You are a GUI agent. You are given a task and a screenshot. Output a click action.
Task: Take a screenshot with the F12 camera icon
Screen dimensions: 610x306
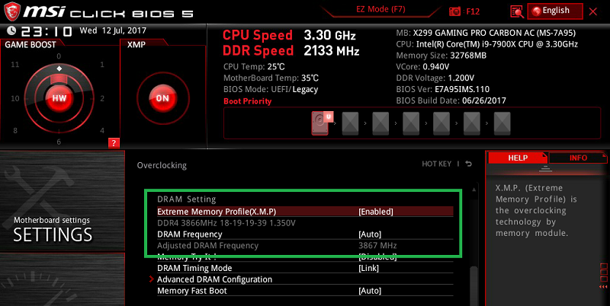[x=454, y=11]
